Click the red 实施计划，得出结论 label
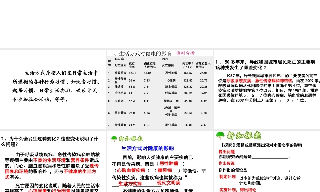Image resolution: width=320 pixels, height=192 pixels. pos(238,190)
